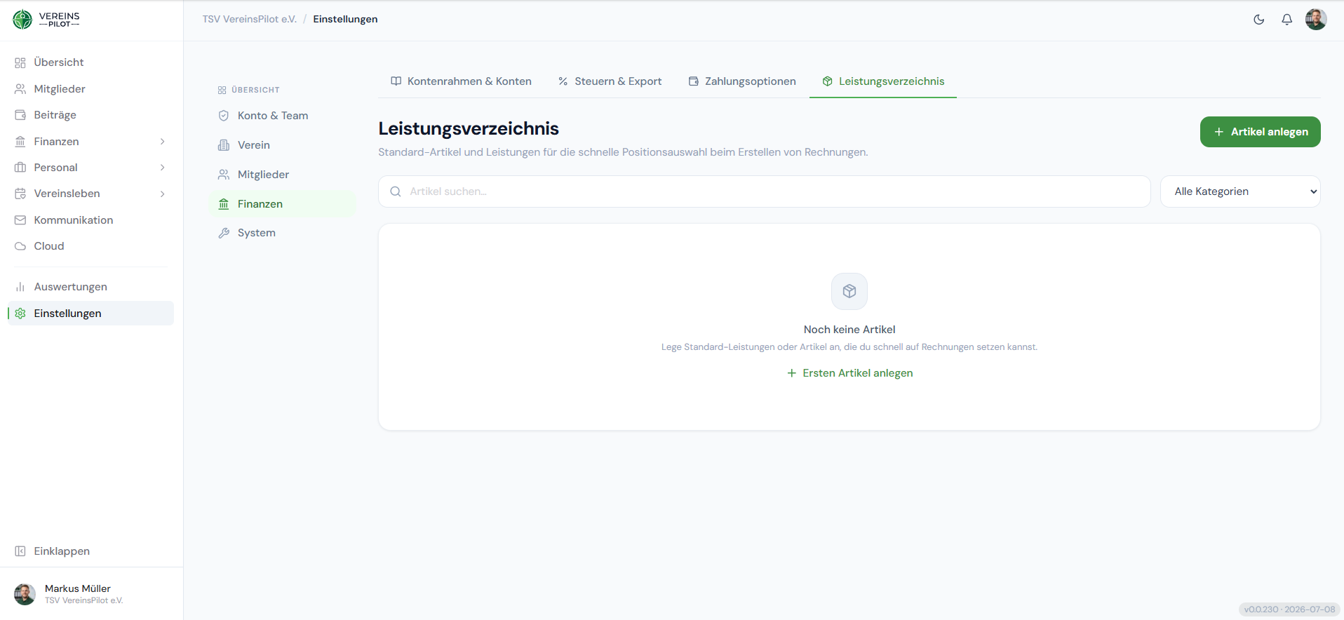Click the Vereinsleben calendar icon
The height and width of the screenshot is (620, 1344).
pos(20,194)
